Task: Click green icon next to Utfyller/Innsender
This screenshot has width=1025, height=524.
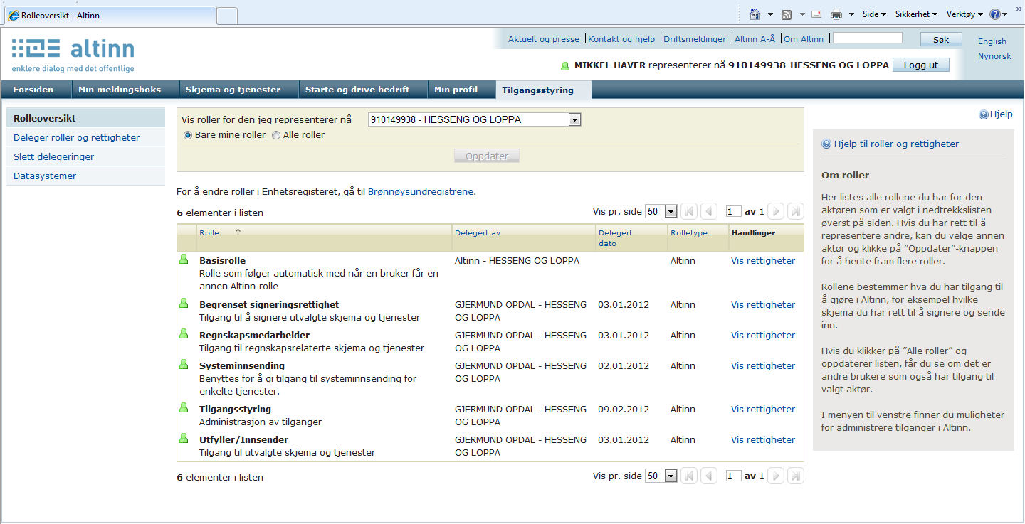Action: point(184,439)
